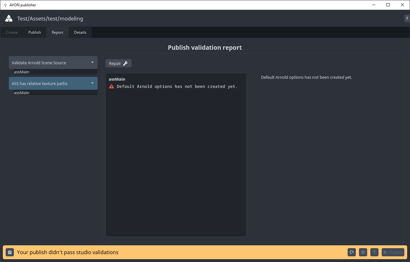
Task: Click the red warning triangle icon
Action: coord(111,86)
